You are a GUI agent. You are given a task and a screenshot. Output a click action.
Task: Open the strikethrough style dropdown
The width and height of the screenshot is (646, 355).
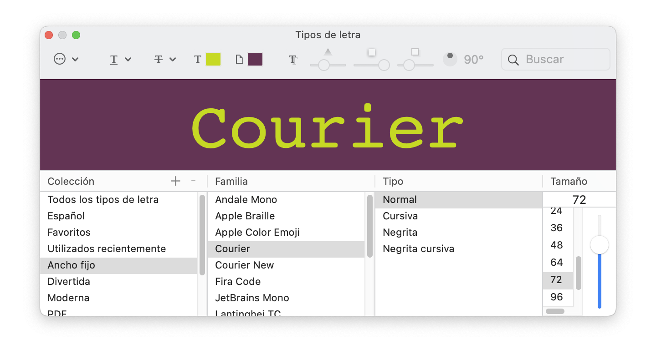164,59
